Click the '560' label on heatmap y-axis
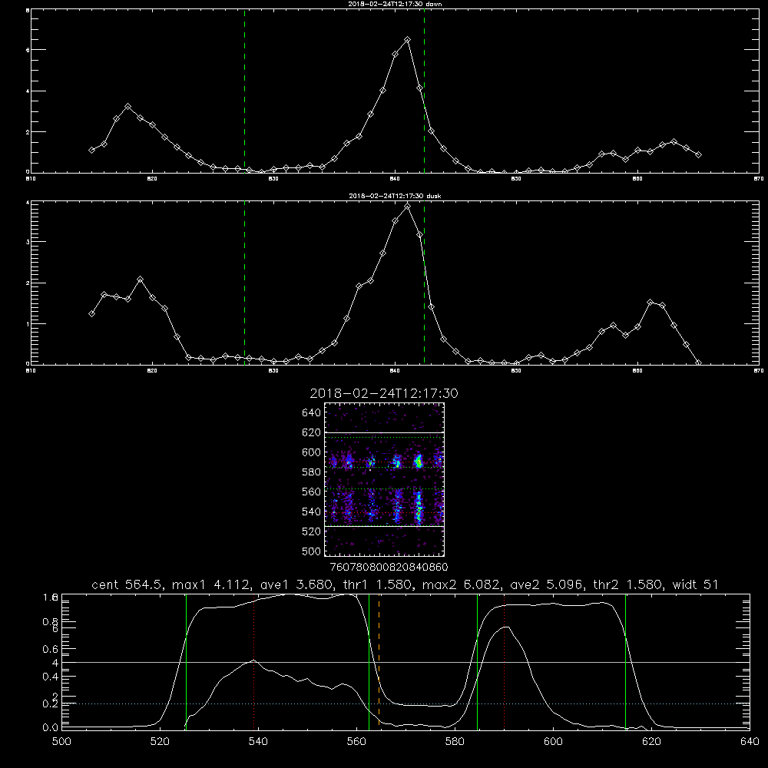Screen dimensions: 768x768 (312, 492)
